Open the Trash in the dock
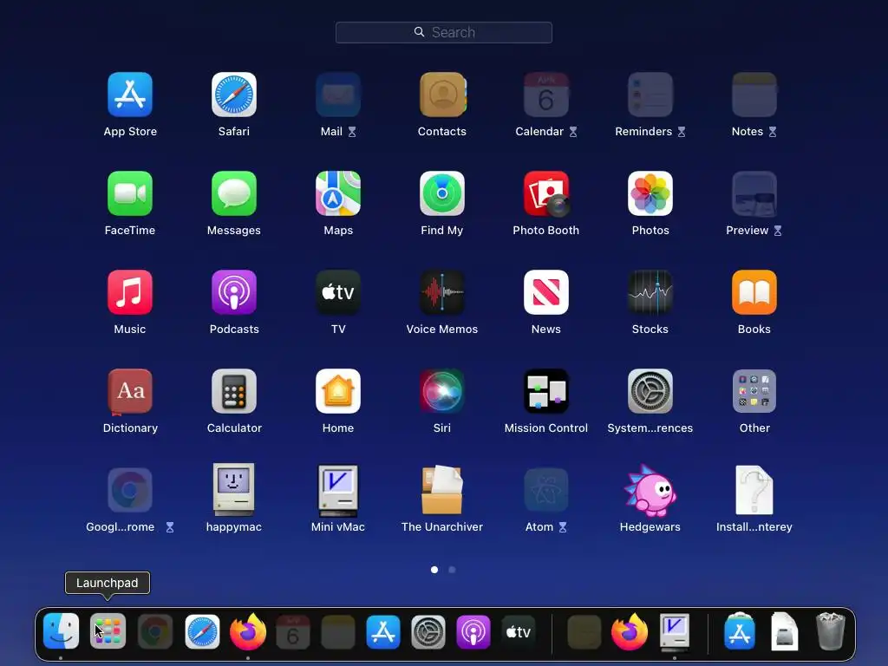Image resolution: width=888 pixels, height=666 pixels. click(x=830, y=631)
